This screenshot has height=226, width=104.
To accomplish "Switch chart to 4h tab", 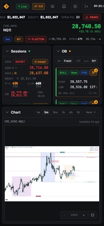I will 71,112.
